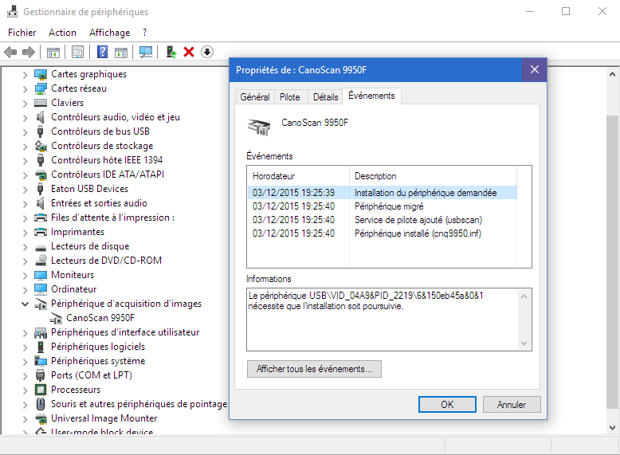
Task: Click the Contrôleurs de stockage icon
Action: point(41,146)
